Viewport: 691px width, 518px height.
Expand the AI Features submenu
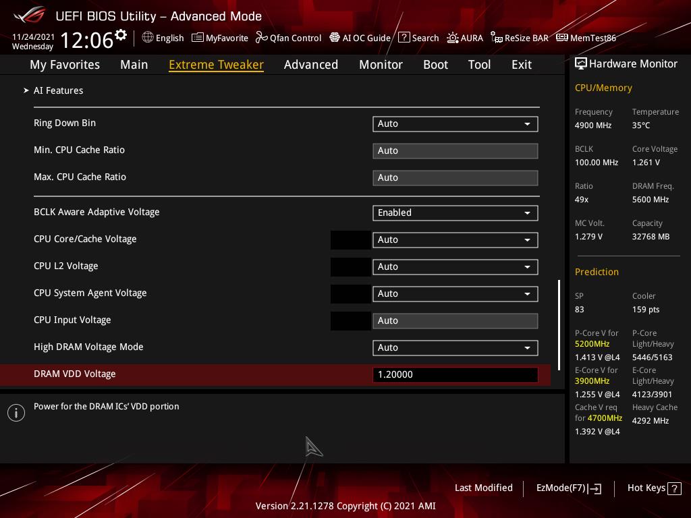[58, 90]
